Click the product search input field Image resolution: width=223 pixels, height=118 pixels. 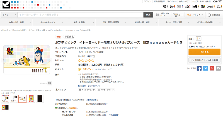[x=80, y=15]
